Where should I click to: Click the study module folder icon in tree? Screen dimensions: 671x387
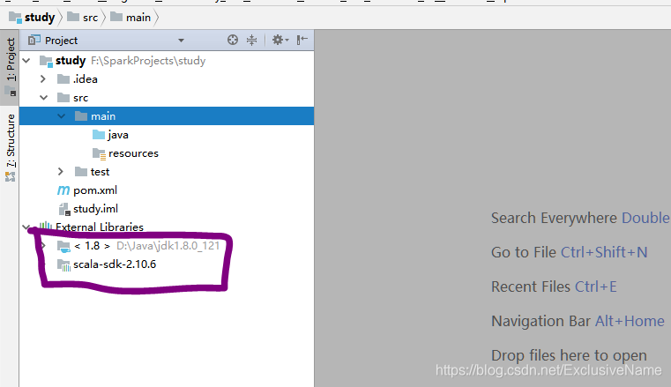[x=46, y=61]
